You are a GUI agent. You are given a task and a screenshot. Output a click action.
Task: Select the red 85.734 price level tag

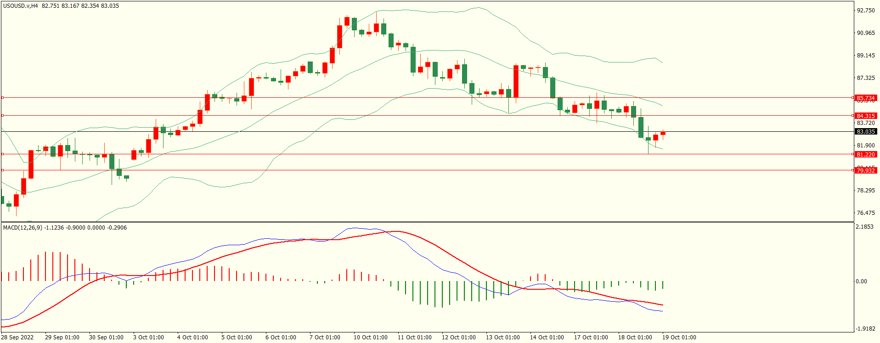coord(866,98)
